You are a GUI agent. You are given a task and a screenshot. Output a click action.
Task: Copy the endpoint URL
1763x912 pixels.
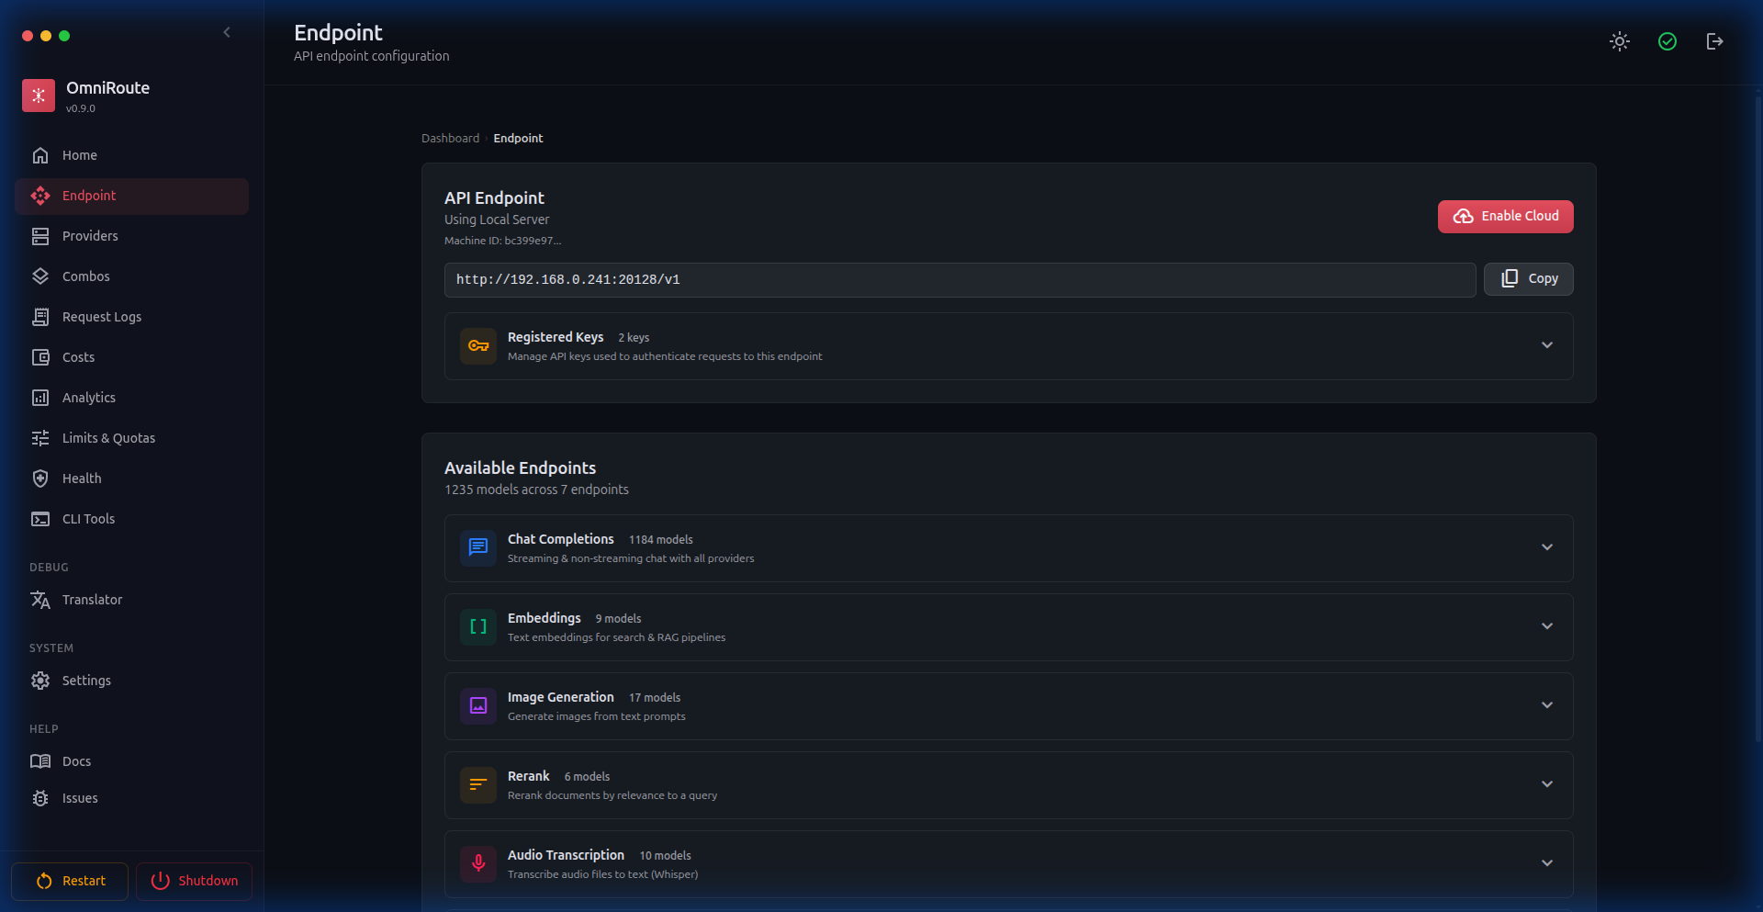pos(1528,279)
